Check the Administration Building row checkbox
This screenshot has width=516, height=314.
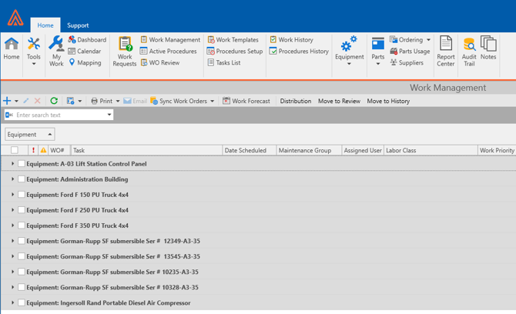pyautogui.click(x=22, y=179)
